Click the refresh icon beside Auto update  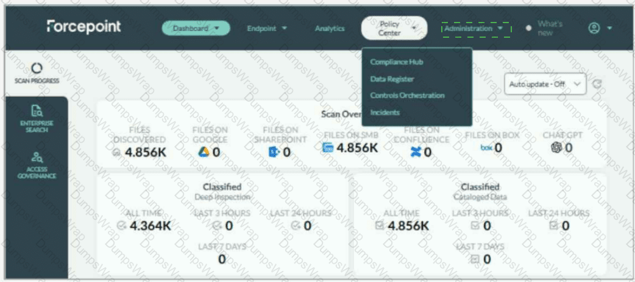597,84
